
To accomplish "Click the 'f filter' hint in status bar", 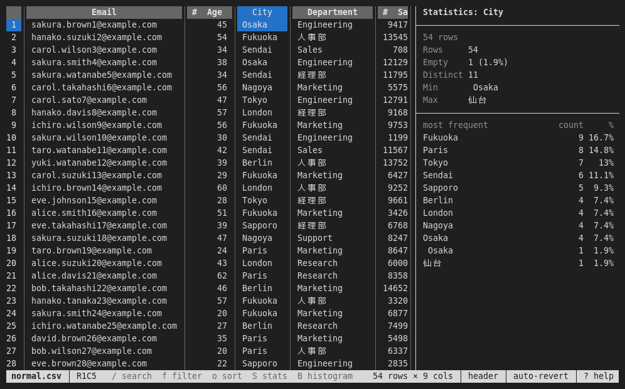I will coord(182,376).
